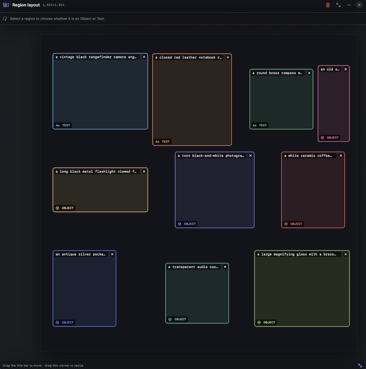Viewport: 366px width, 369px height.
Task: Click the Region layout icon in title bar
Action: 6,5
